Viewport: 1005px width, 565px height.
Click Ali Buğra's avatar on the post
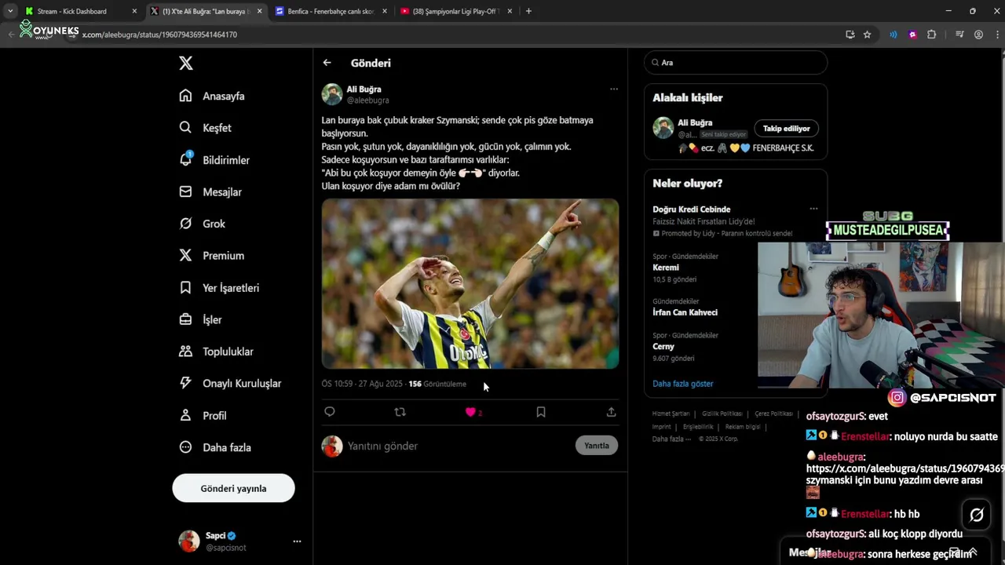click(x=332, y=94)
